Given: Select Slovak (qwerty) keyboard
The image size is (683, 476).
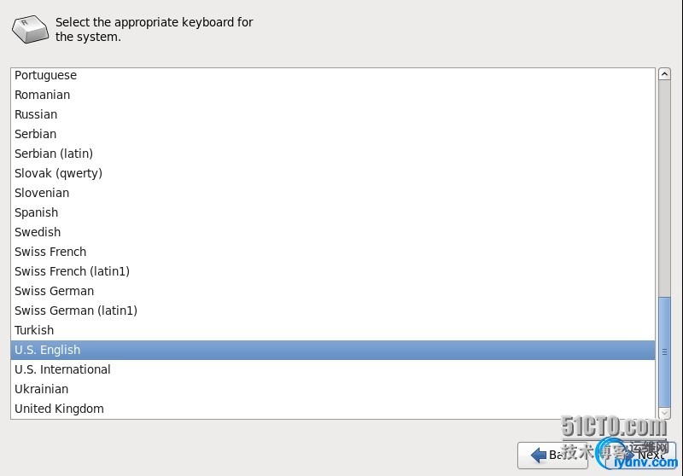Looking at the screenshot, I should [58, 173].
